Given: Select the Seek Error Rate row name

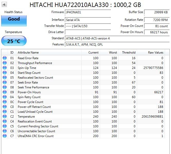Looking at the screenshot, I should [28, 82].
